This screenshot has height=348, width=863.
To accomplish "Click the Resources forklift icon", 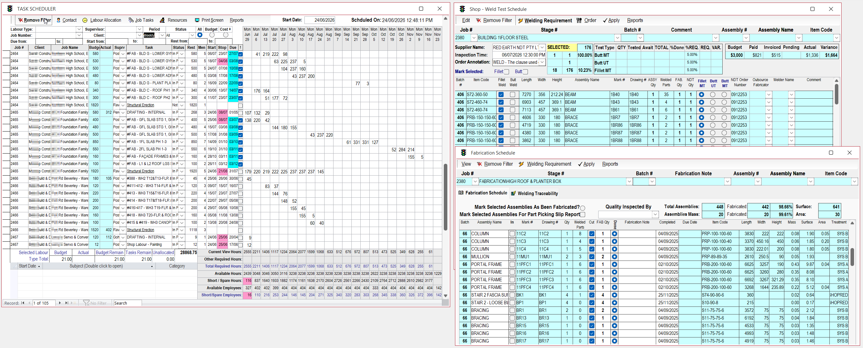I will (x=162, y=20).
